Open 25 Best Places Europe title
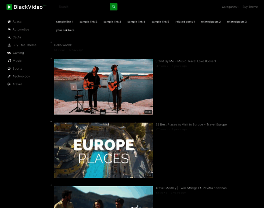264x208 pixels. tap(191, 124)
